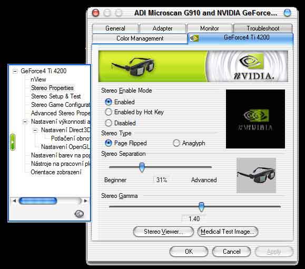The height and width of the screenshot is (269, 305).
Task: Select Orientace zobrazení tree item
Action: coord(56,172)
